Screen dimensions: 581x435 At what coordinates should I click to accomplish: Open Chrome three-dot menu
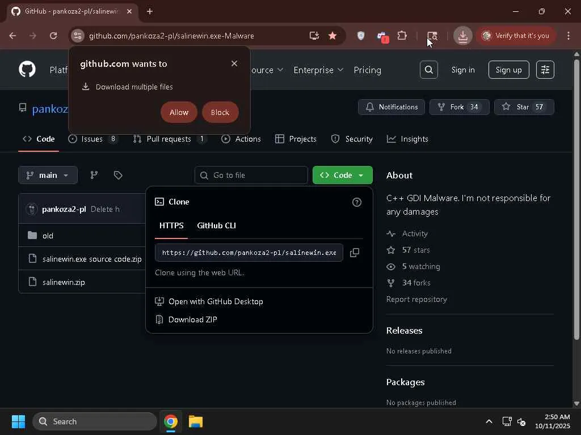coord(569,36)
